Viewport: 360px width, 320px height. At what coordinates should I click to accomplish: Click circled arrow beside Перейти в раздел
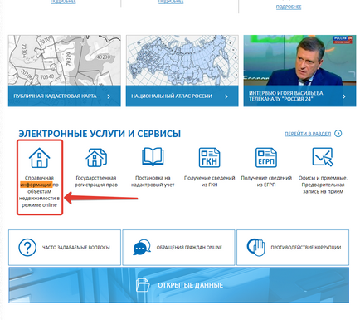click(x=338, y=134)
